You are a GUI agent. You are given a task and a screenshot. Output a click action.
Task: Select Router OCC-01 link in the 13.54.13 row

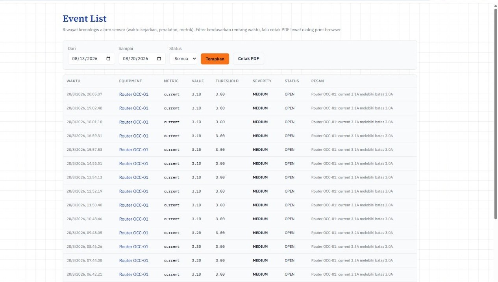click(x=134, y=177)
